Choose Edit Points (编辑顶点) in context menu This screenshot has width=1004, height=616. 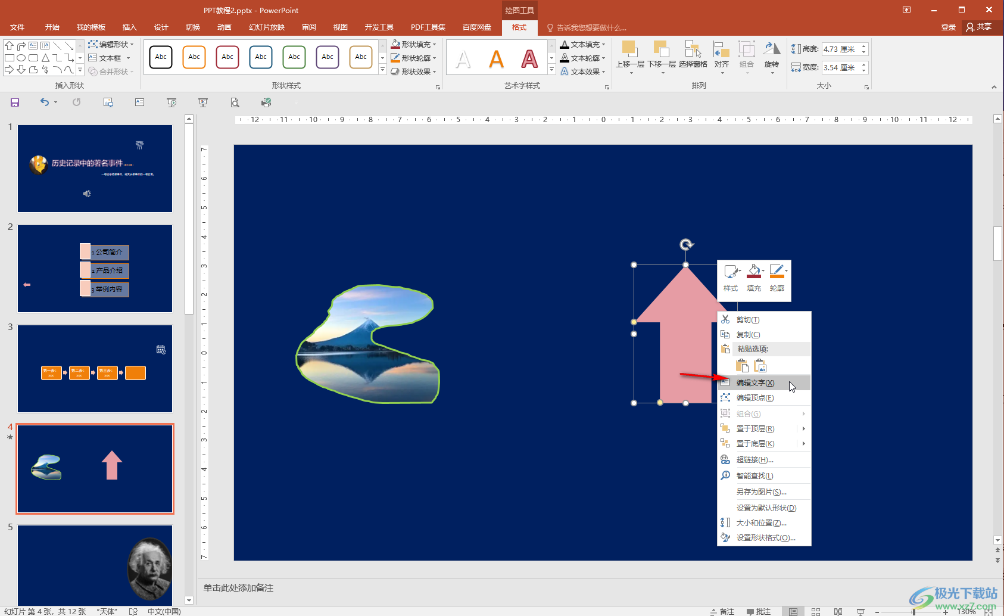pyautogui.click(x=764, y=397)
